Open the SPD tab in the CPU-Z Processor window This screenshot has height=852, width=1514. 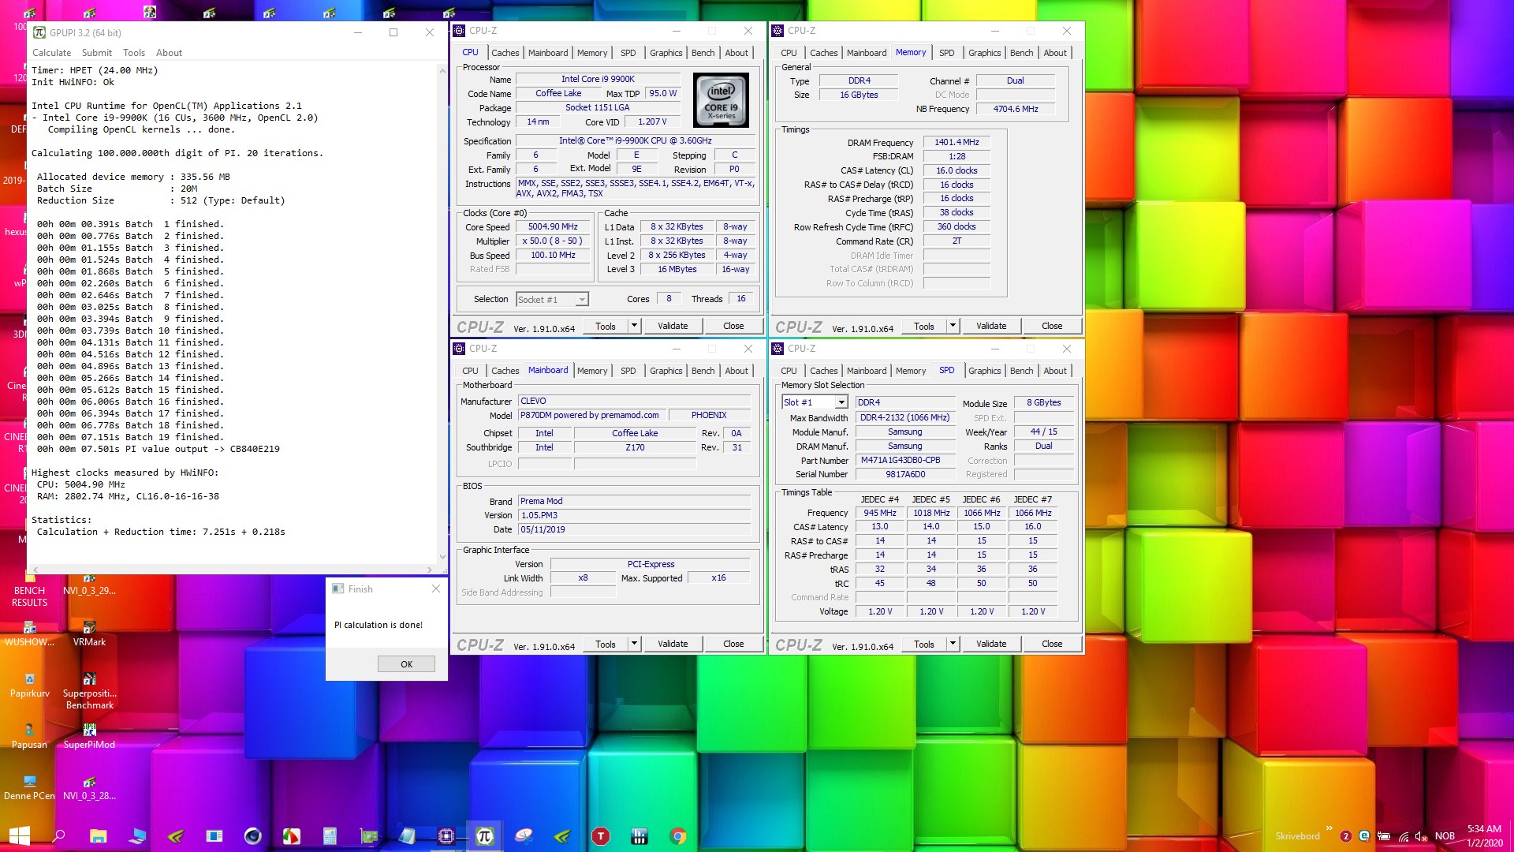[628, 53]
